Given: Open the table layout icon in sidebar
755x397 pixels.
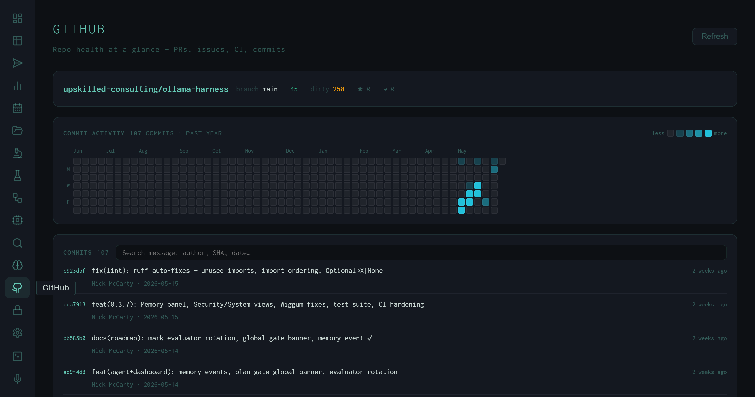Looking at the screenshot, I should (x=17, y=41).
